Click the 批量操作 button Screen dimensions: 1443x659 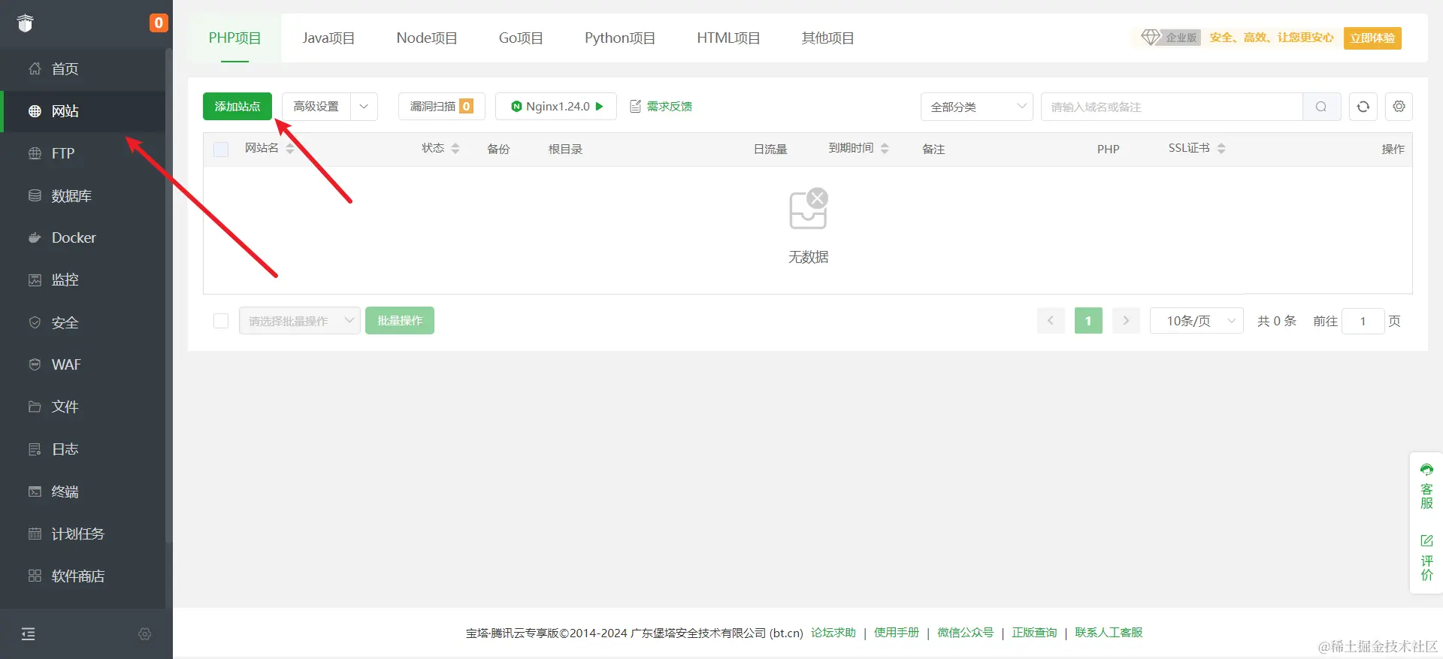[400, 321]
